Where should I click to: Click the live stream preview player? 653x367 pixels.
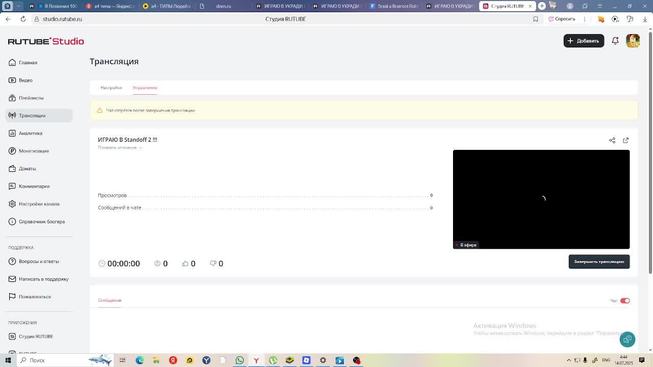(x=541, y=199)
